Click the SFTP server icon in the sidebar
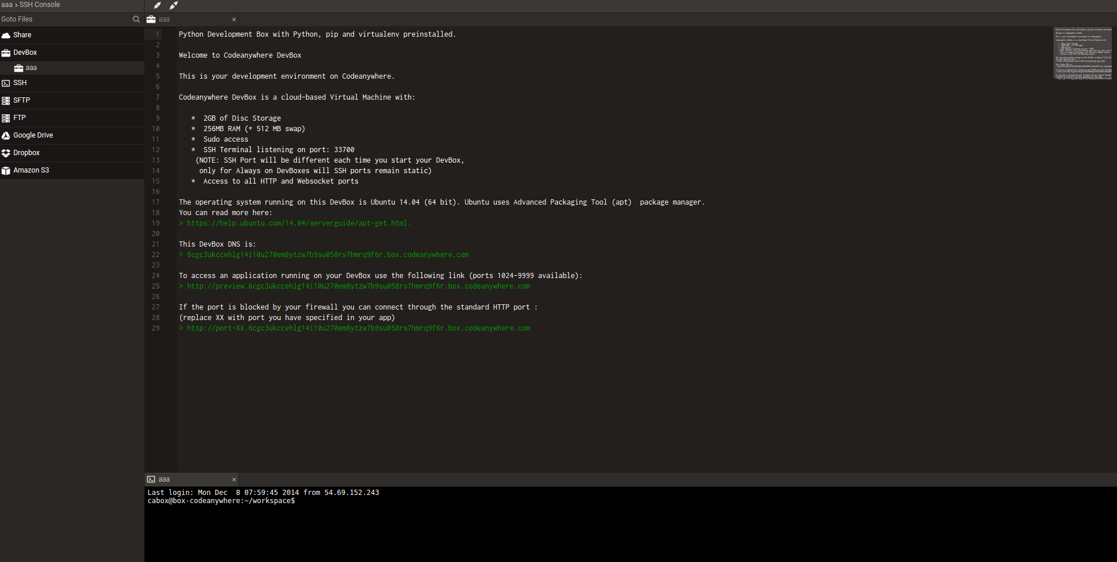This screenshot has width=1117, height=562. 6,101
